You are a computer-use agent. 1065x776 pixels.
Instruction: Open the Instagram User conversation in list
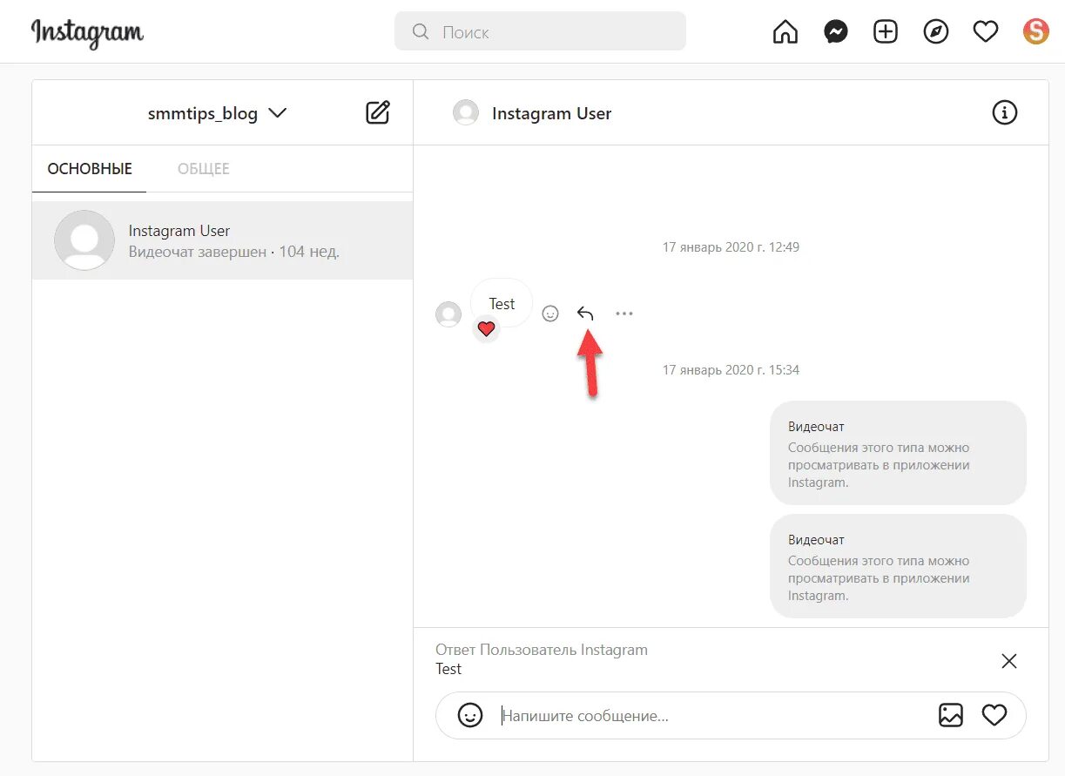coord(222,240)
